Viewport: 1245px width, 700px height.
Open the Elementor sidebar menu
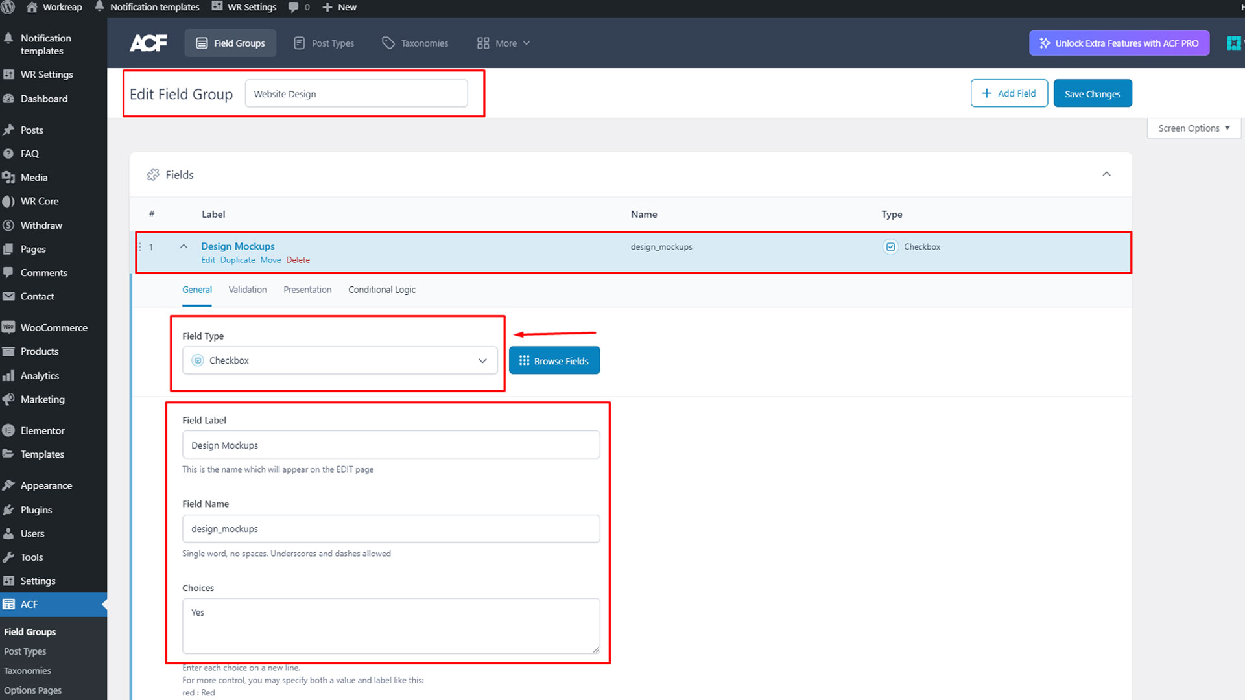pos(42,431)
